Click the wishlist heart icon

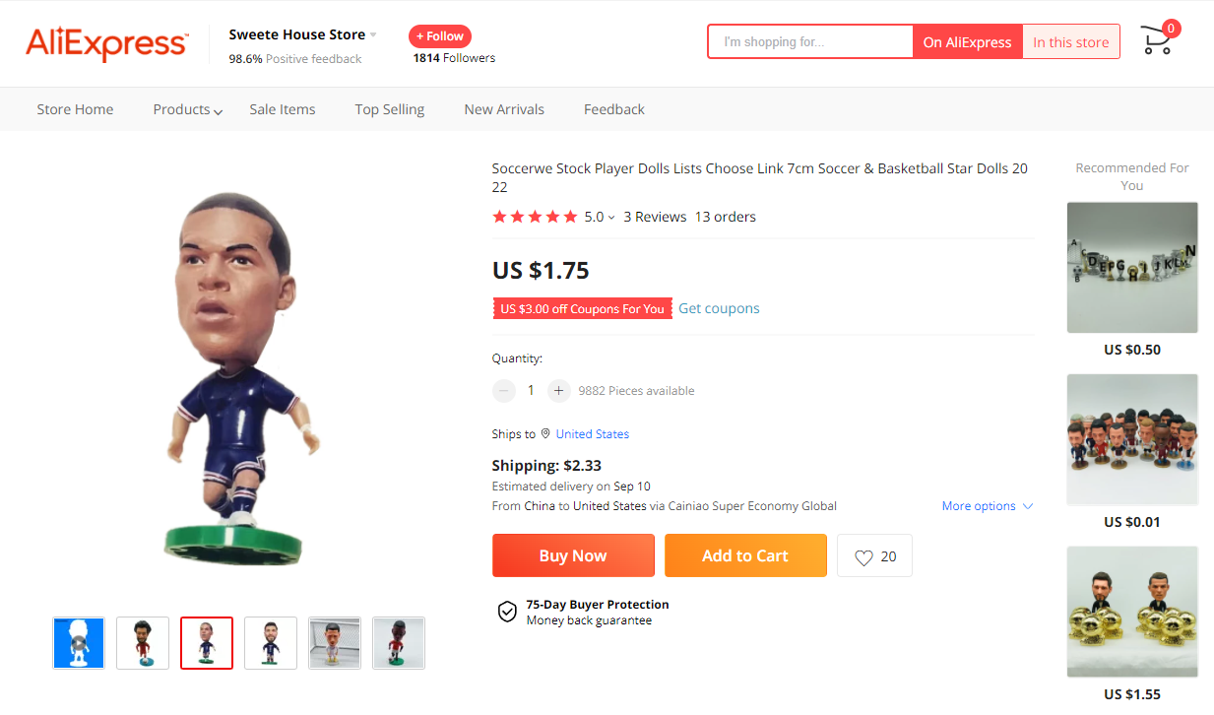863,557
